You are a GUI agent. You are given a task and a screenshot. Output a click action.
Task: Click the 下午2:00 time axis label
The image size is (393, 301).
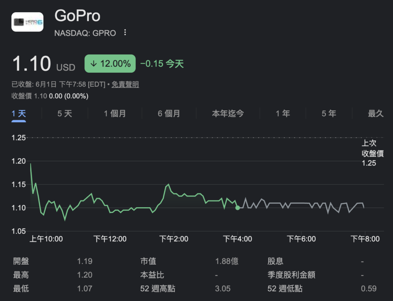pyautogui.click(x=174, y=239)
